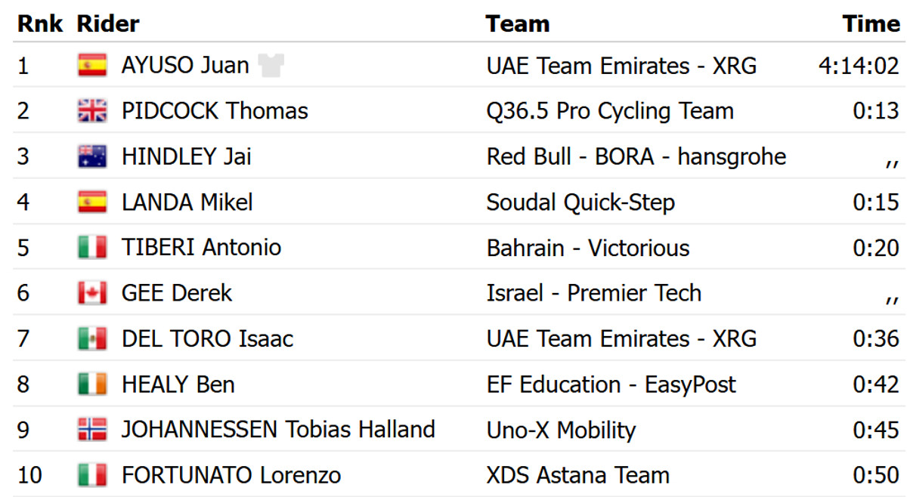This screenshot has width=907, height=497.
Task: Click the Irish flag next to Healy
Action: (x=92, y=384)
